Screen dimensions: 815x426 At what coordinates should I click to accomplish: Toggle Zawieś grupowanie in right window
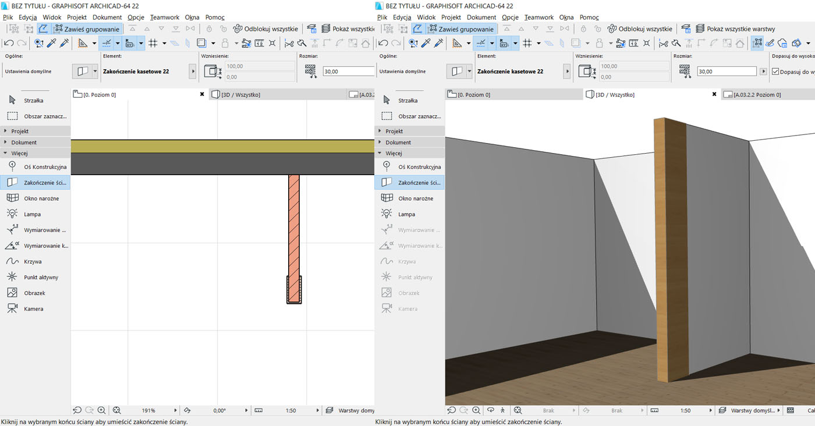coord(462,29)
